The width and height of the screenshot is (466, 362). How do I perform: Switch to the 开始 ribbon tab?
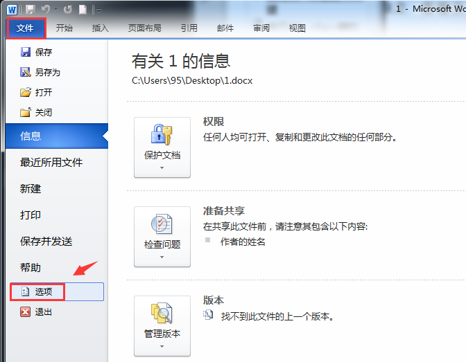64,28
